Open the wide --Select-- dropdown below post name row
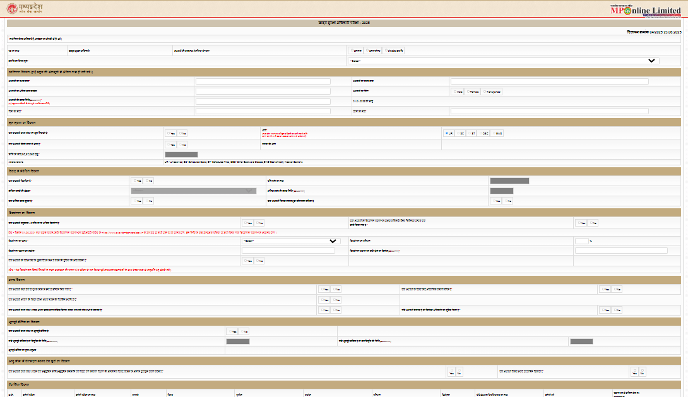This screenshot has width=688, height=397. 504,61
